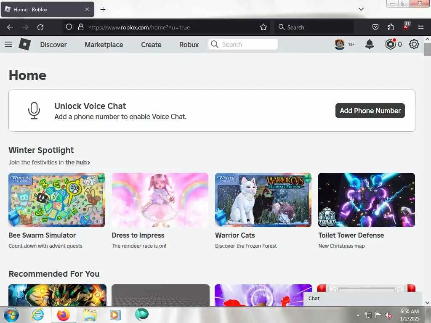Click the Bee Swarm Simulator thumbnail
Image resolution: width=431 pixels, height=323 pixels.
[57, 200]
